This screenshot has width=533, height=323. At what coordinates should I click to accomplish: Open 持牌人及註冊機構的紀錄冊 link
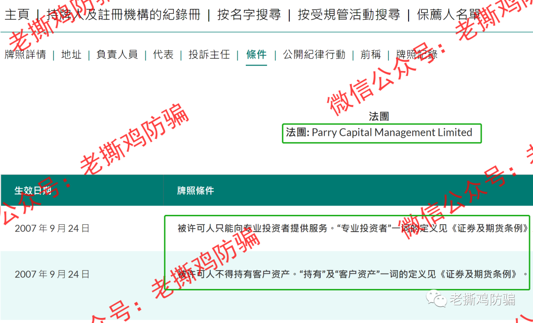coord(124,15)
